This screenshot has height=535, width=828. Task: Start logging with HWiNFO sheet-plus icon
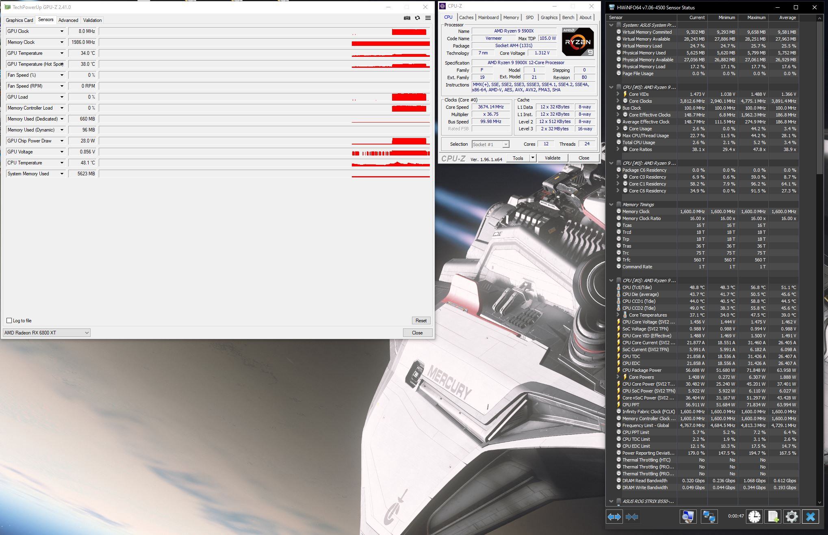pos(773,517)
